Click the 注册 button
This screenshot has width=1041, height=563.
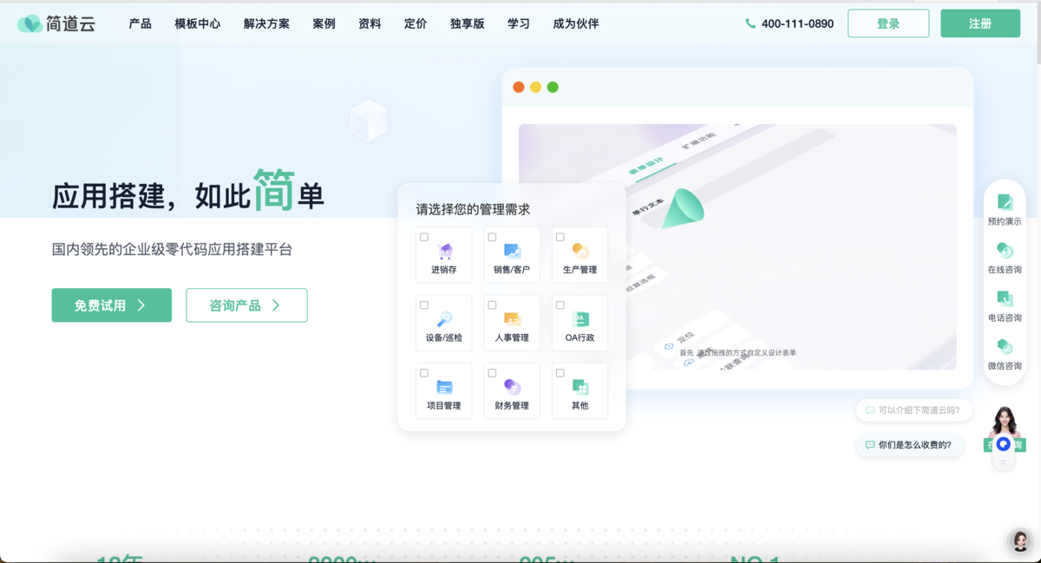[x=979, y=23]
